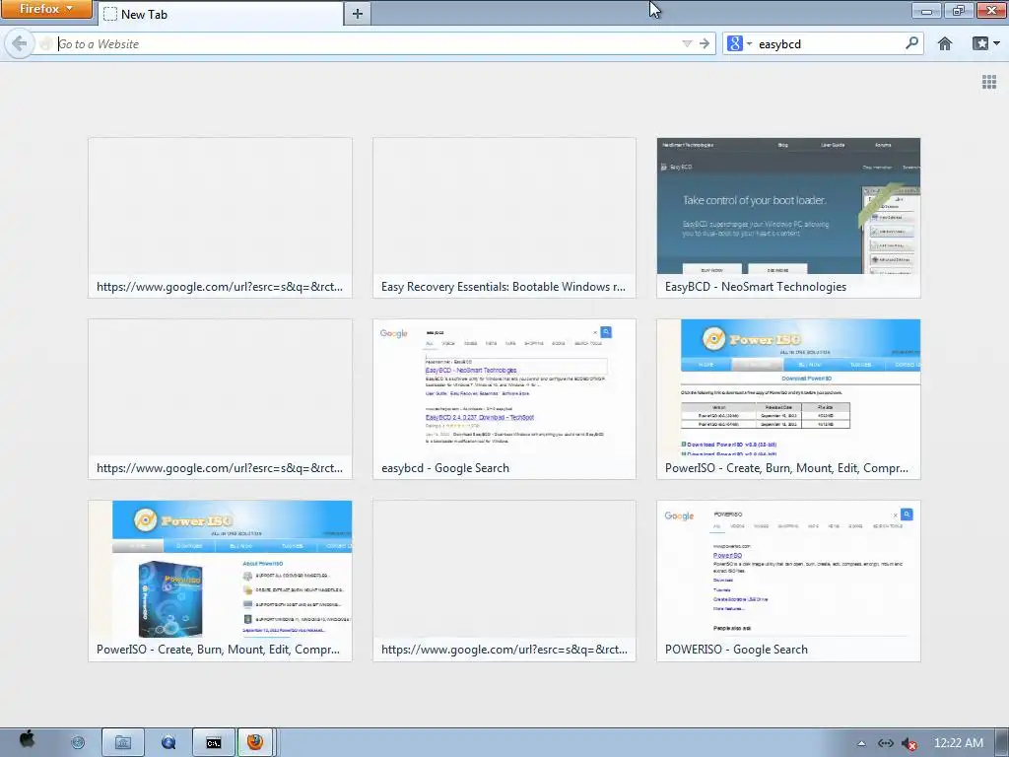Open the PowerISO product box thumbnail
1009x757 pixels.
(x=220, y=581)
